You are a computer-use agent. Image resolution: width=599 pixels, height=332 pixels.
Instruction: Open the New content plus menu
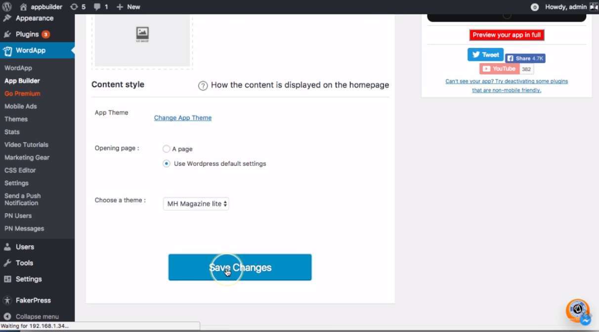tap(128, 7)
